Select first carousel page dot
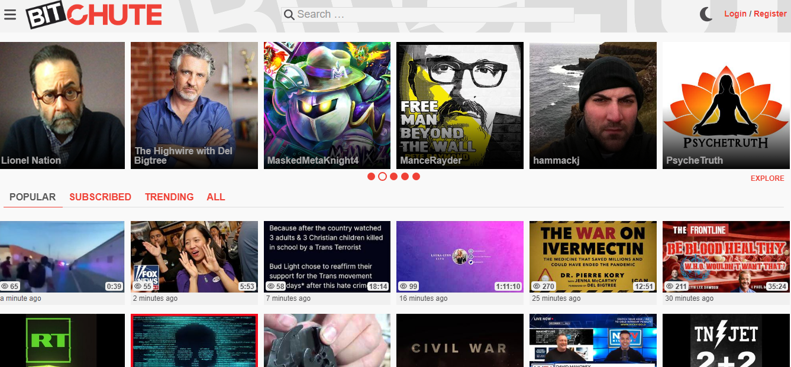Image resolution: width=791 pixels, height=367 pixels. (371, 177)
